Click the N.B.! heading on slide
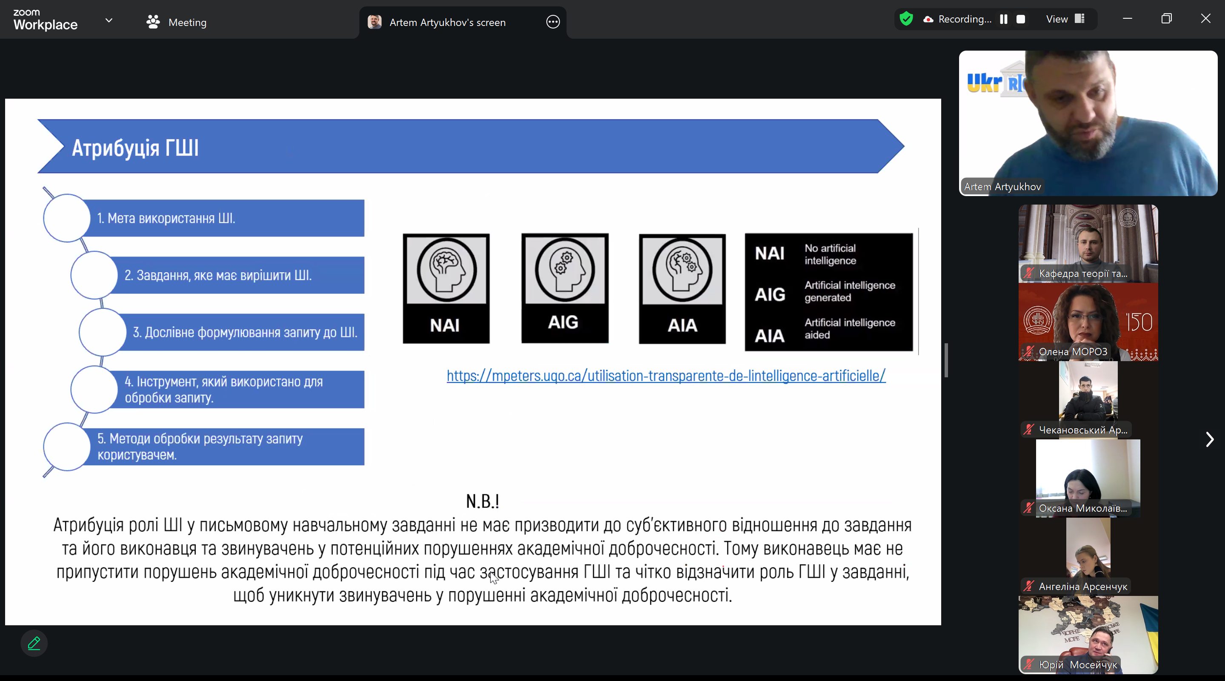This screenshot has width=1225, height=681. coord(482,501)
